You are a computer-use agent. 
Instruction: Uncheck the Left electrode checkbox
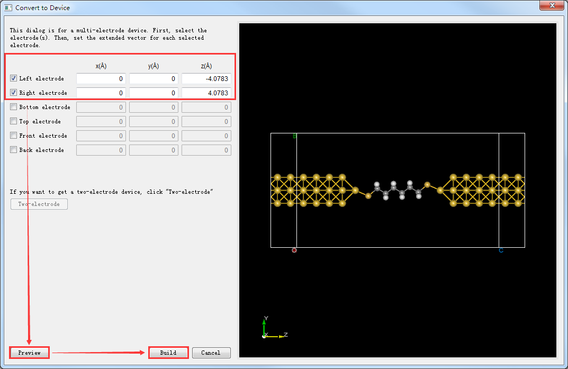coord(14,78)
